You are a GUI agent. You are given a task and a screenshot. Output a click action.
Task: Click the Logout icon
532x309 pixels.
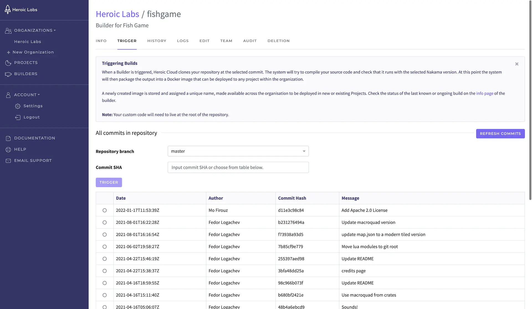coord(17,117)
